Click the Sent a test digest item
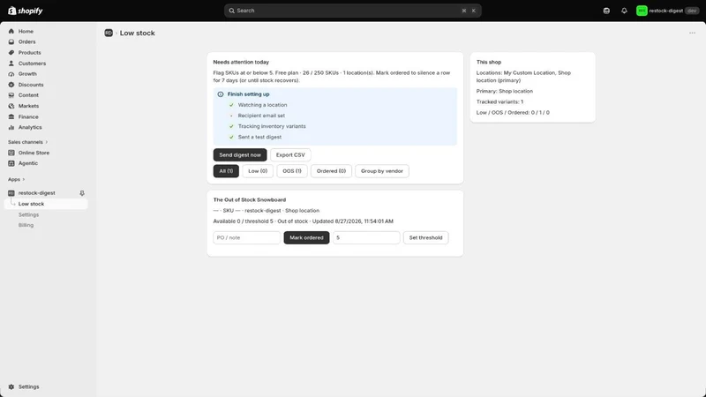This screenshot has height=397, width=706. tap(259, 138)
